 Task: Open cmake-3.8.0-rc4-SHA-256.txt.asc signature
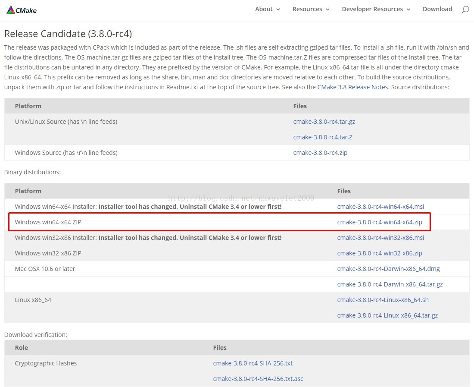tap(258, 379)
